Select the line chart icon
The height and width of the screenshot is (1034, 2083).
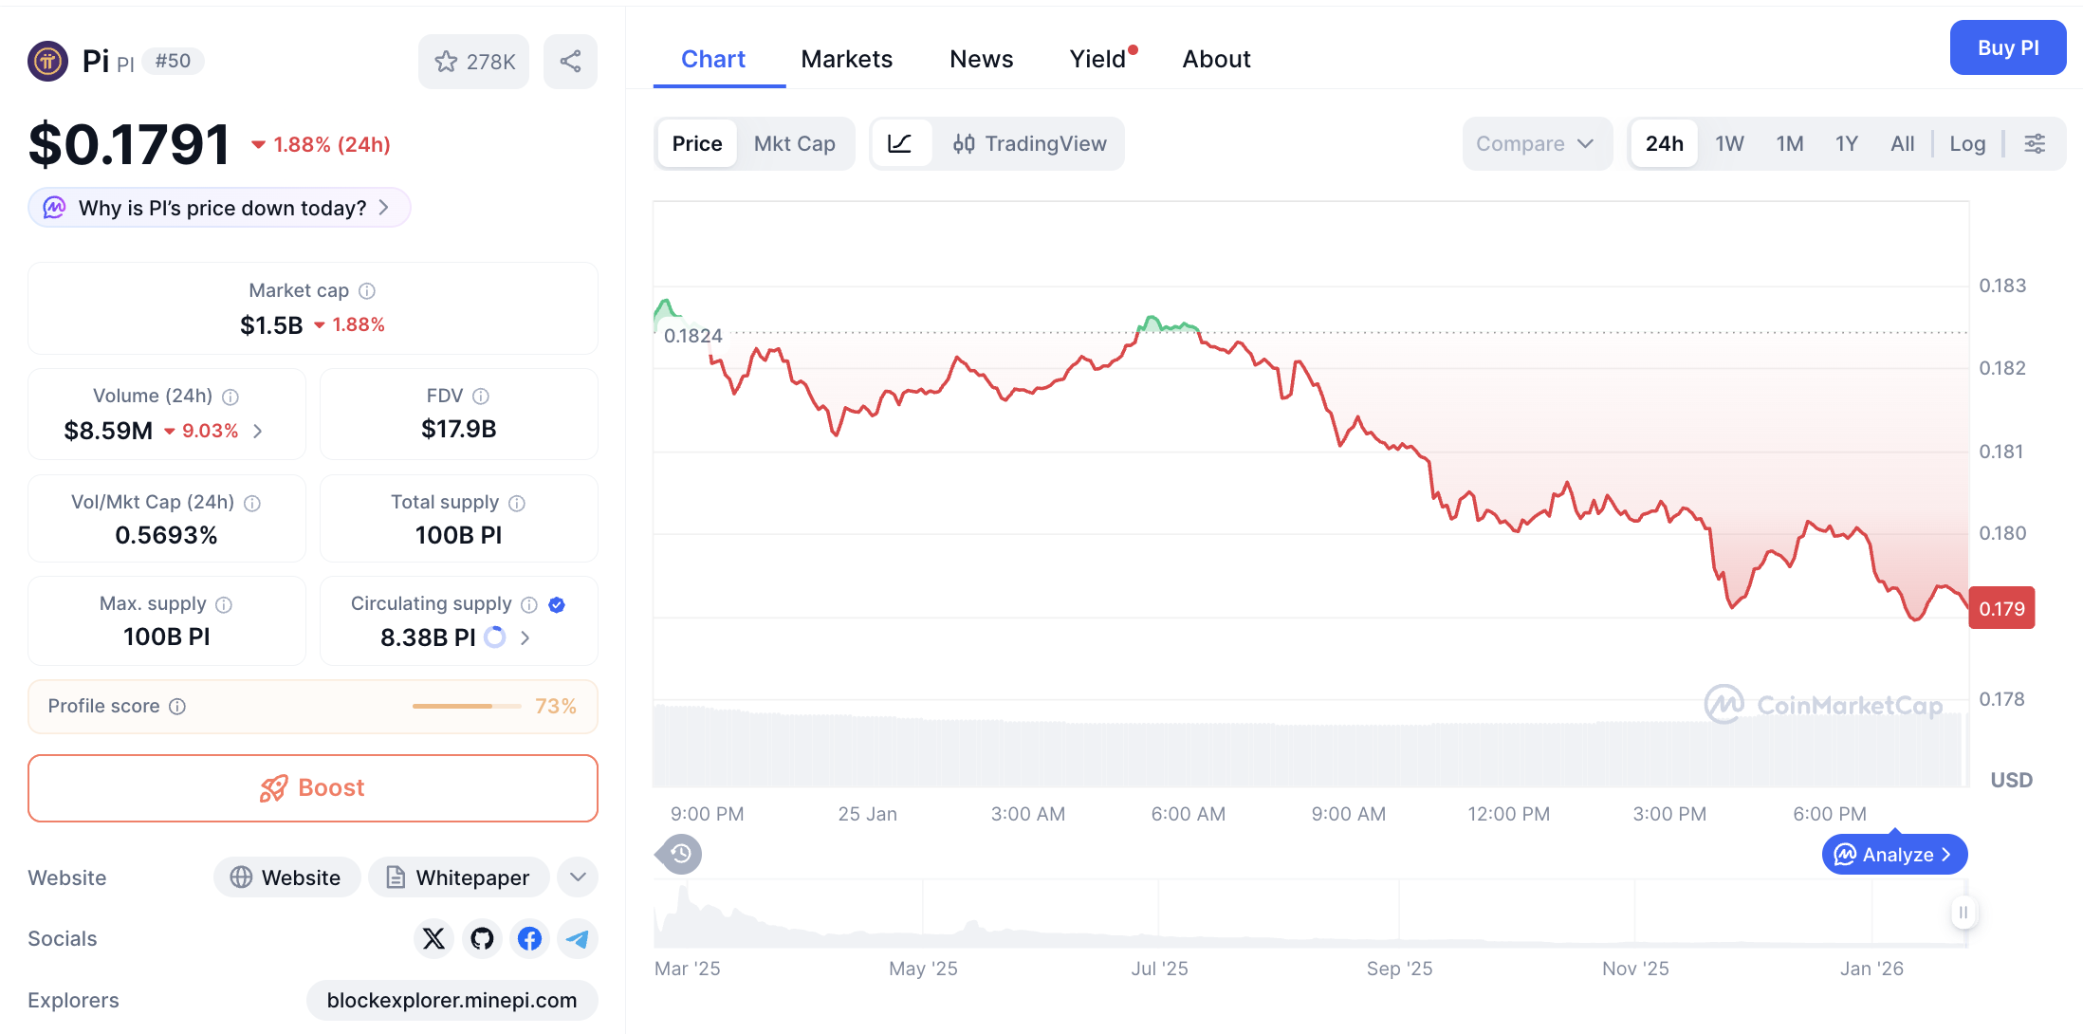[901, 143]
